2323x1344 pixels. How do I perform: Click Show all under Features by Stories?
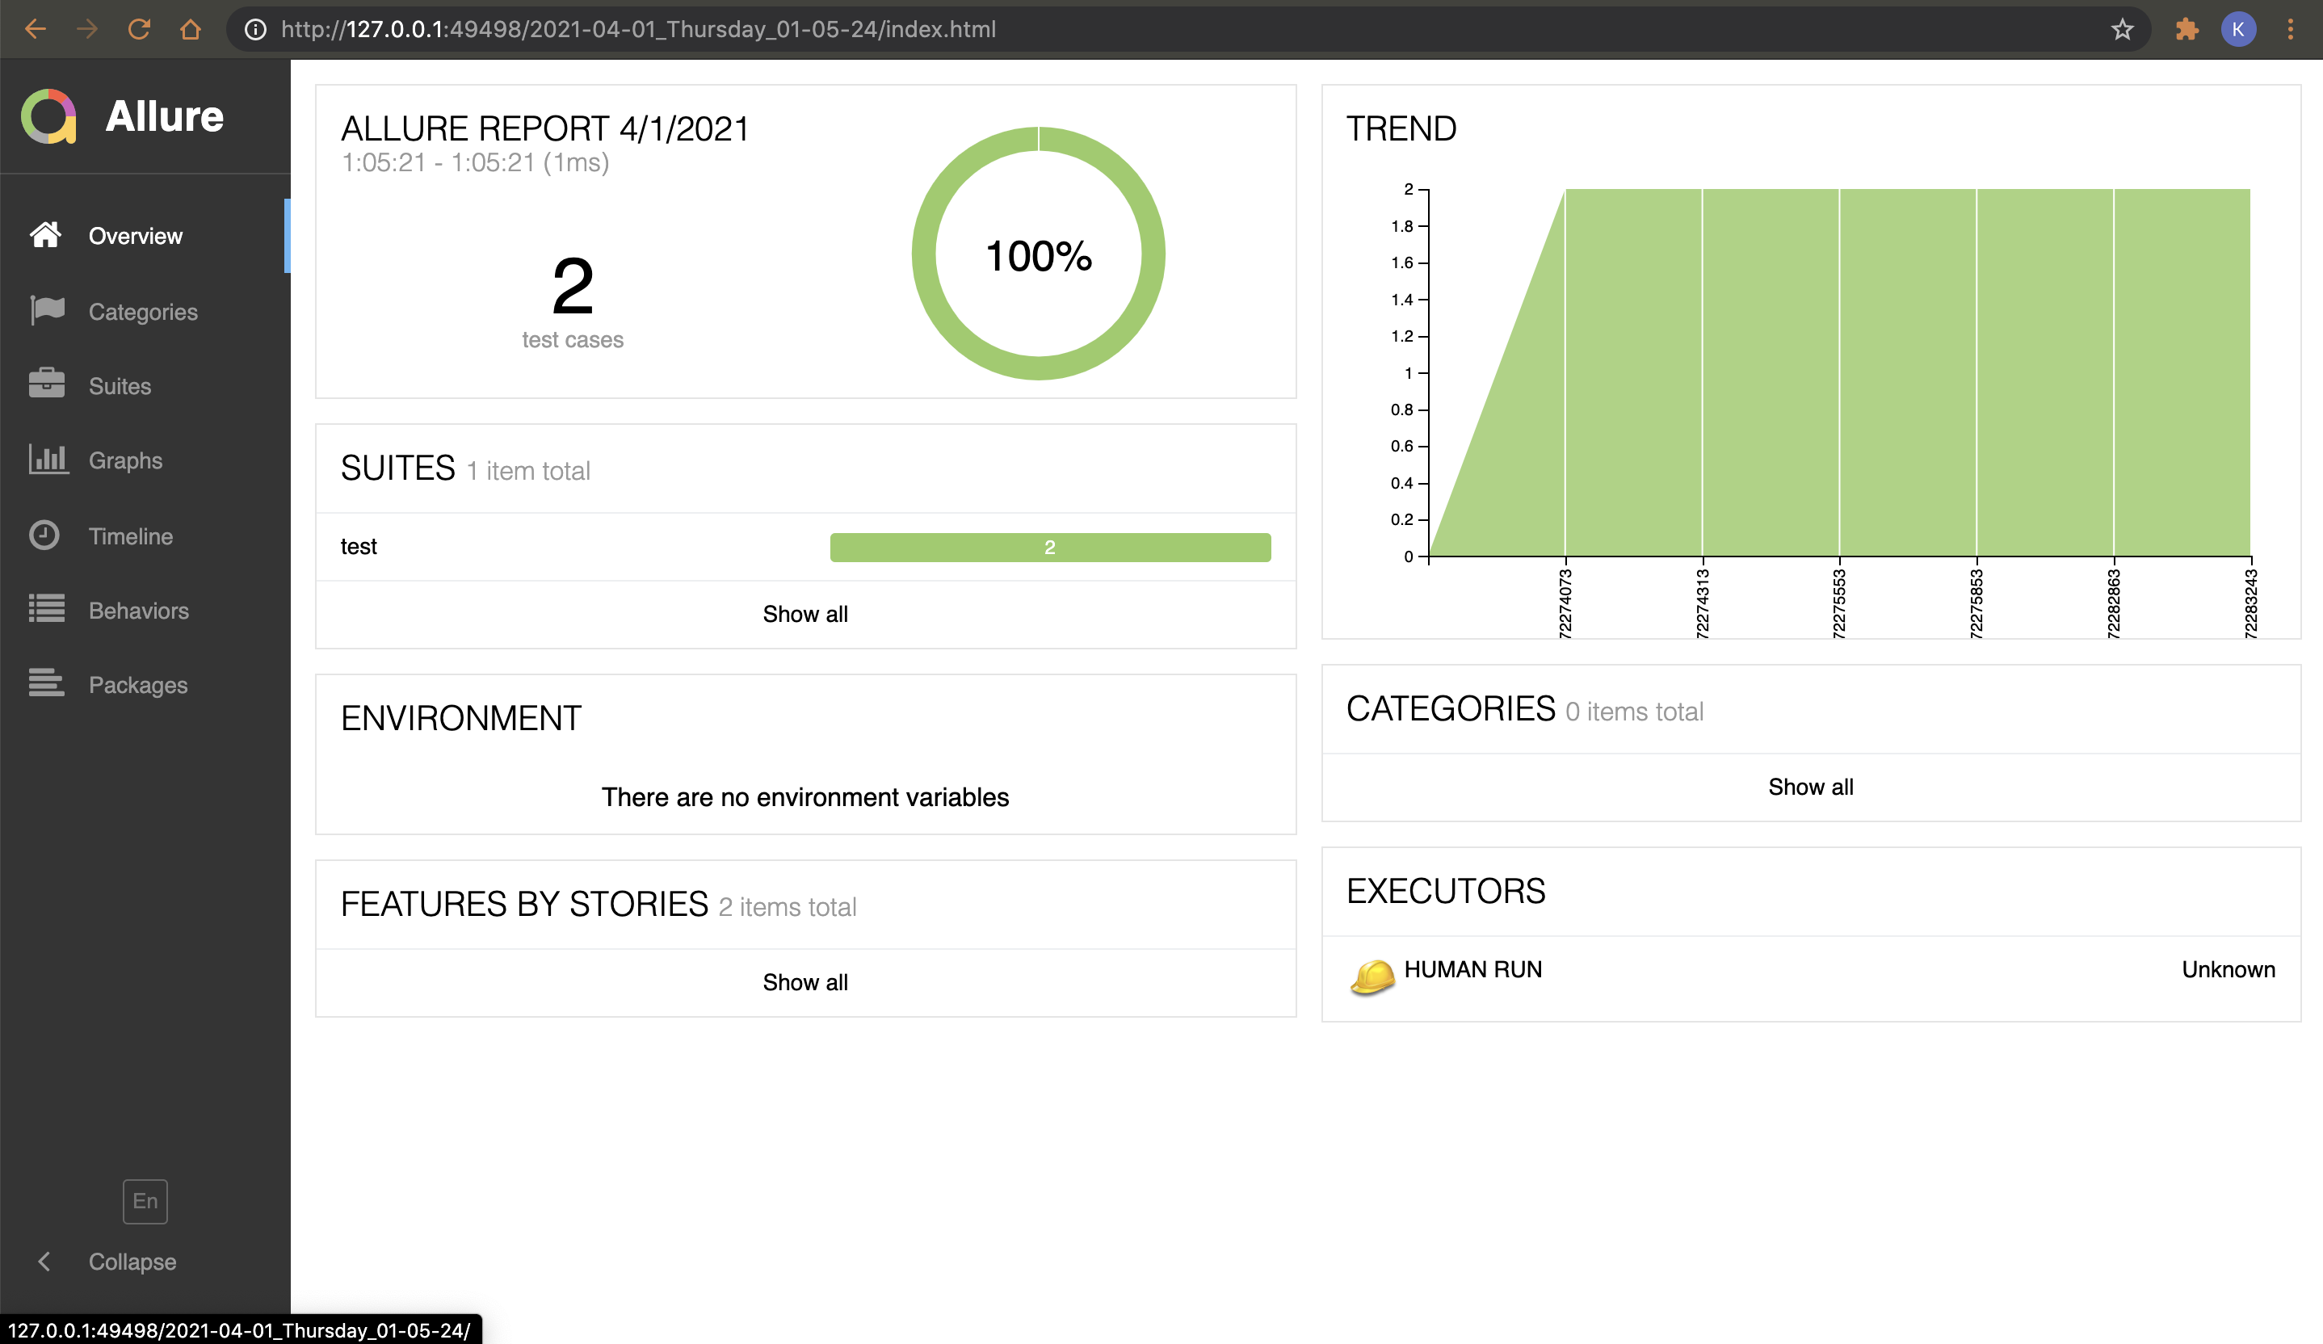[804, 981]
